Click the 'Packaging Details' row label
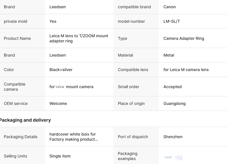Screen dimensions: 227x164 [x=21, y=137]
